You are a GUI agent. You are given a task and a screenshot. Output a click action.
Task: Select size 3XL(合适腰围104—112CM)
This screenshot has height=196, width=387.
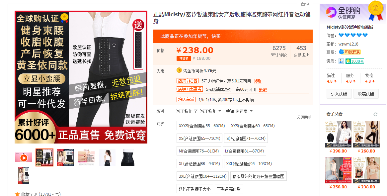[x=203, y=176]
